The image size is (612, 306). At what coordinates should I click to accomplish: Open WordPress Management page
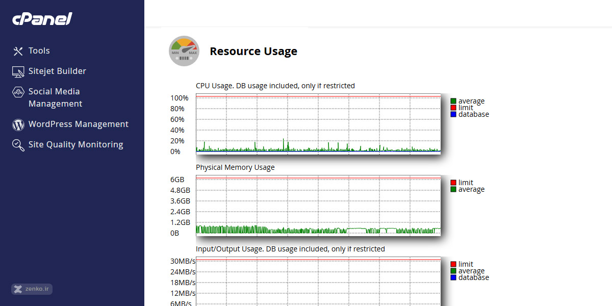[78, 124]
